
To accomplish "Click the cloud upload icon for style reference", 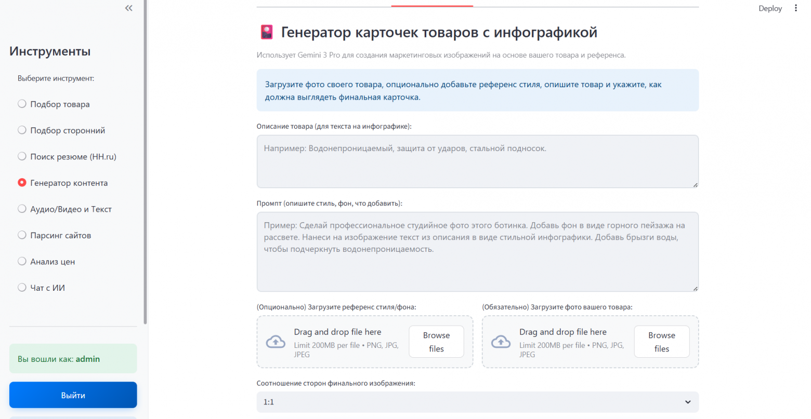I will 276,342.
